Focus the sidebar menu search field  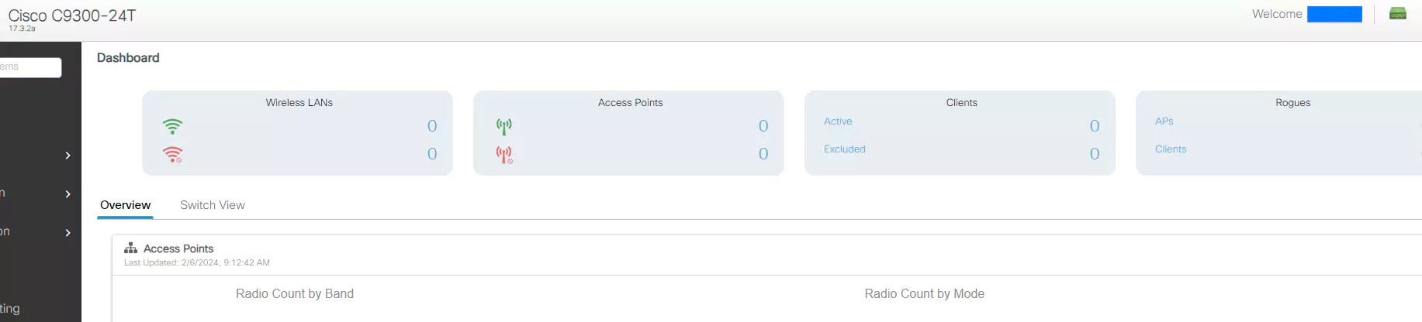point(29,67)
